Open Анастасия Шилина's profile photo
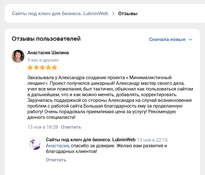The height and width of the screenshot is (175, 205). coord(18,56)
